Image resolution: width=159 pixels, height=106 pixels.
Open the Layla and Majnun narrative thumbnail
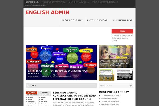[116, 56]
